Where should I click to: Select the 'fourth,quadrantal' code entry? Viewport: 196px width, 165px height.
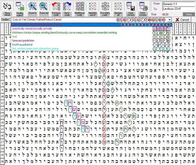(x=91, y=45)
